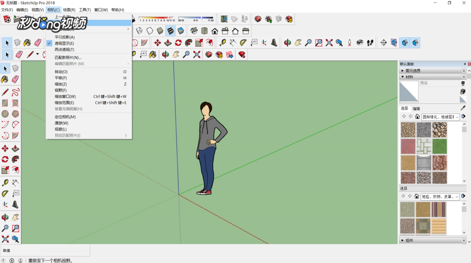Open the 文件(F) menu
The image size is (471, 263).
coord(7,10)
